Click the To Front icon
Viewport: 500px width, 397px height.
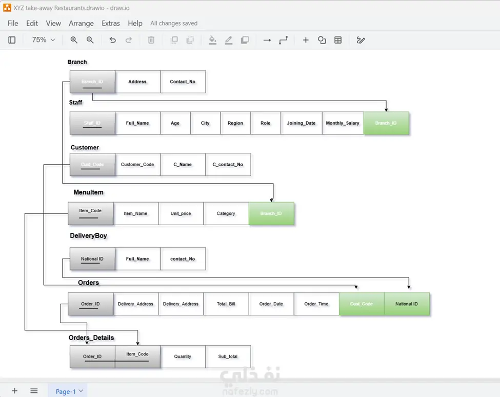[174, 40]
